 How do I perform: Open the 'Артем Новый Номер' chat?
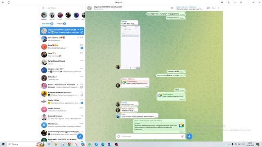(x=62, y=62)
